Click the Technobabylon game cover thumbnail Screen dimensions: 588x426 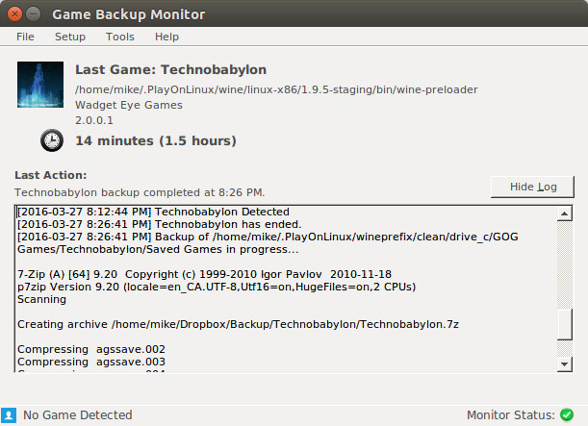point(40,85)
